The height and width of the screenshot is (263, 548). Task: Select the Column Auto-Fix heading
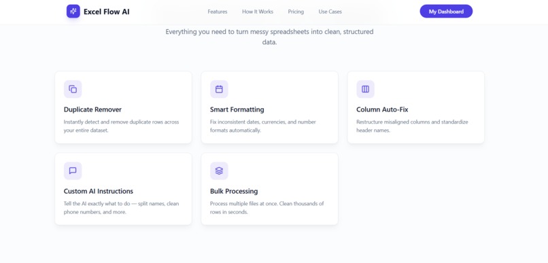pos(382,109)
